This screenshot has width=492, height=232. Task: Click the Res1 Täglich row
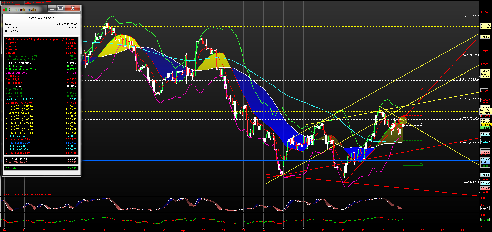[41, 83]
